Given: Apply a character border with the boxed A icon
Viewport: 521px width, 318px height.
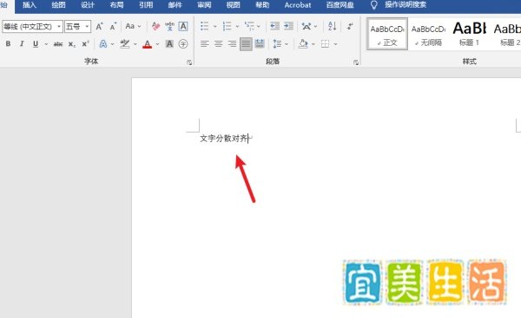Looking at the screenshot, I should 183,26.
